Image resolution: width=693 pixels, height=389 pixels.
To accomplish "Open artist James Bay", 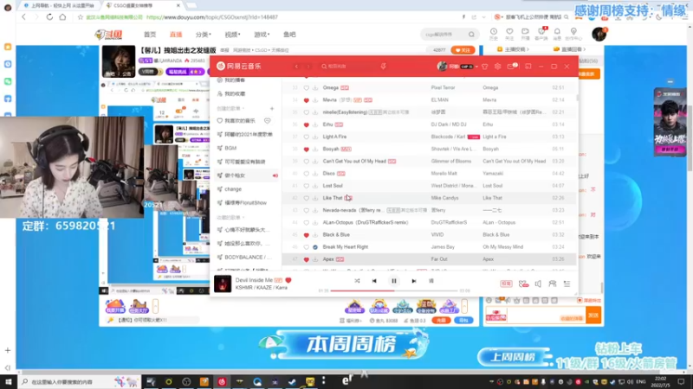I will point(443,247).
